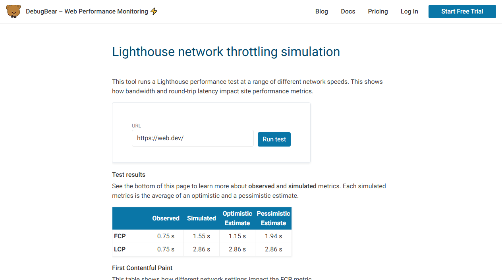Click the DebugBear bear logo icon
Screen dimensions: 502x280
tap(13, 11)
